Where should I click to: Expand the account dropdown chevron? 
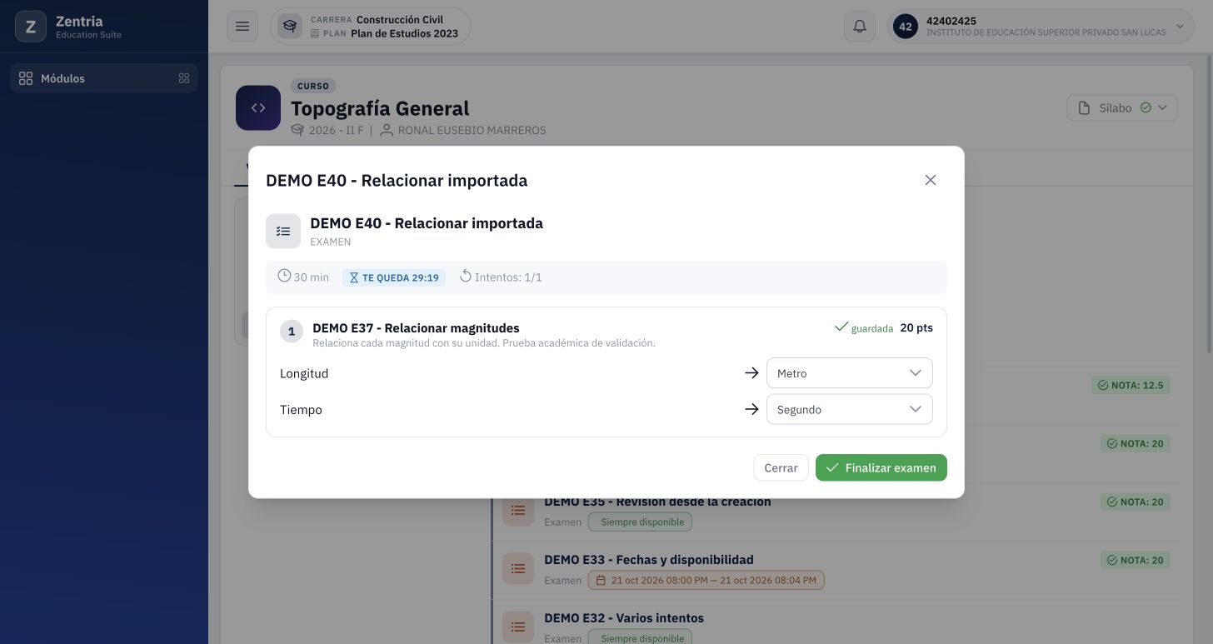(1180, 27)
